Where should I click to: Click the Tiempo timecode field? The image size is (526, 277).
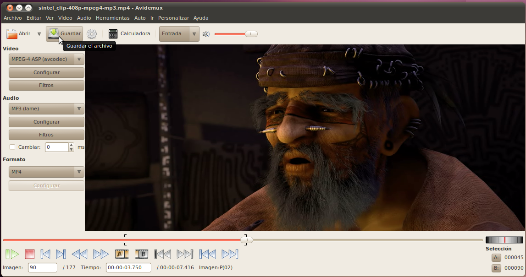(128, 268)
